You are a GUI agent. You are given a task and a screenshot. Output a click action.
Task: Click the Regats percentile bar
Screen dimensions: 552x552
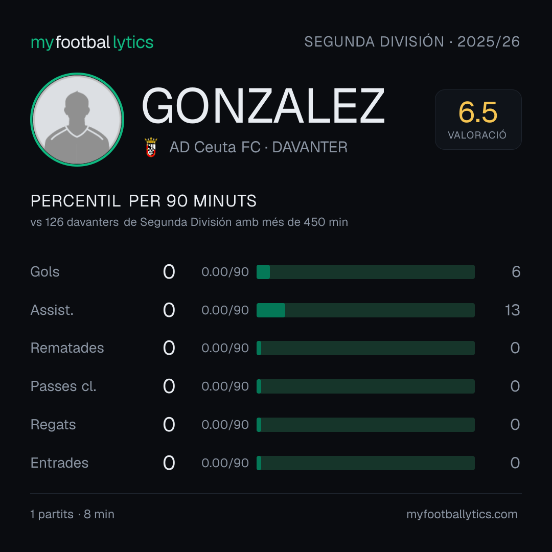click(x=365, y=425)
